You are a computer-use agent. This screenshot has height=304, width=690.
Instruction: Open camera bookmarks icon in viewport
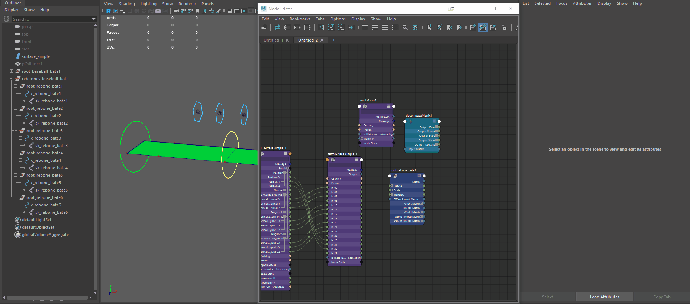[x=197, y=11]
